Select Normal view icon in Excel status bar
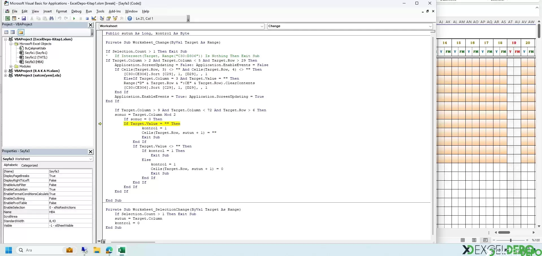The width and height of the screenshot is (542, 256). point(463,240)
